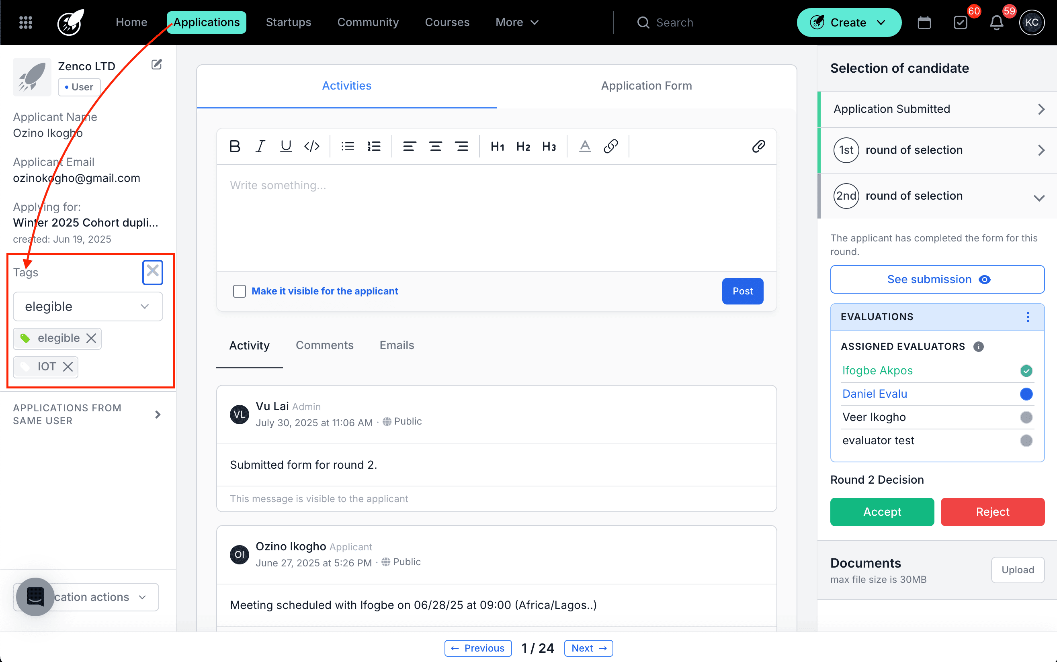The height and width of the screenshot is (662, 1057).
Task: Expand Applications from same user
Action: pyautogui.click(x=158, y=414)
